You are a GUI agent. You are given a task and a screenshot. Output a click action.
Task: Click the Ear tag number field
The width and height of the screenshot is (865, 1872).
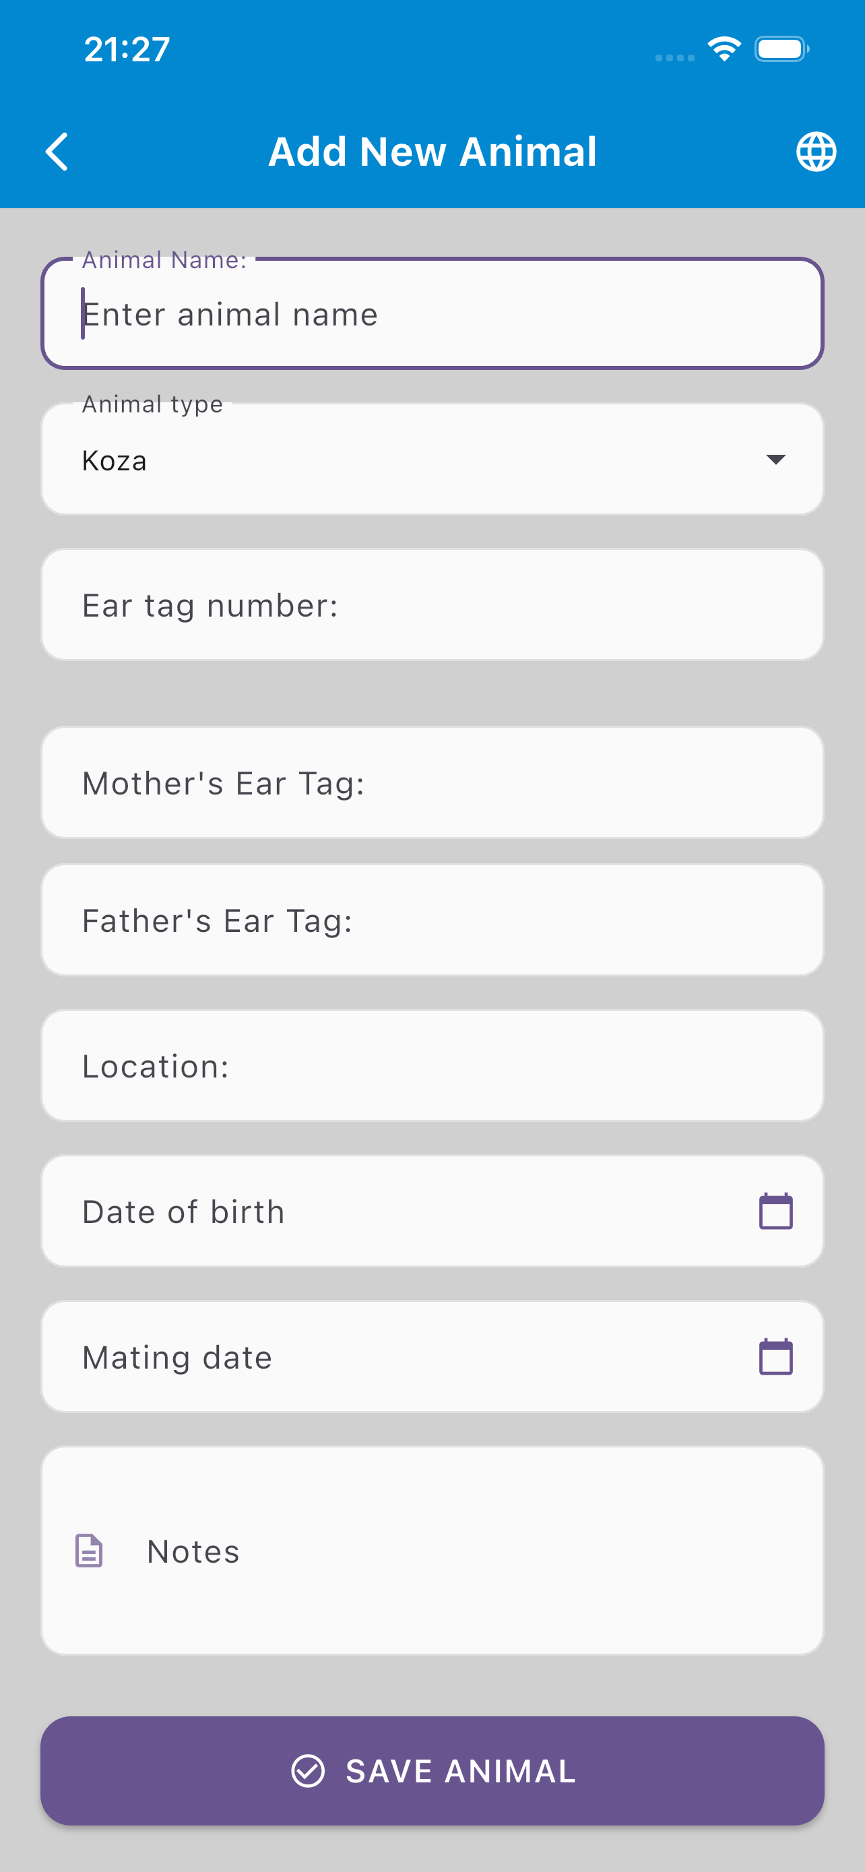coord(432,605)
